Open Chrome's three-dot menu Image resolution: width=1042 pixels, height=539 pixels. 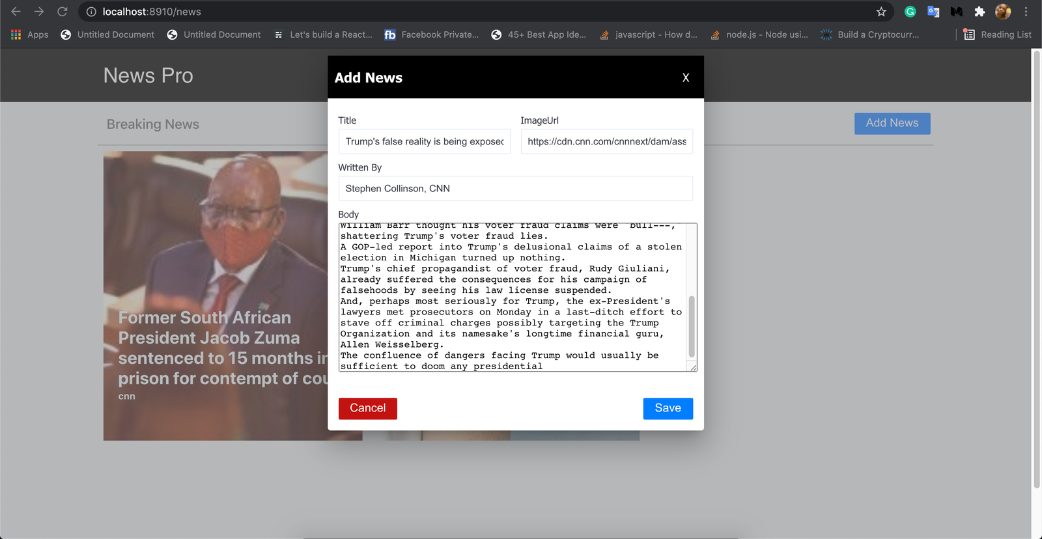coord(1026,12)
